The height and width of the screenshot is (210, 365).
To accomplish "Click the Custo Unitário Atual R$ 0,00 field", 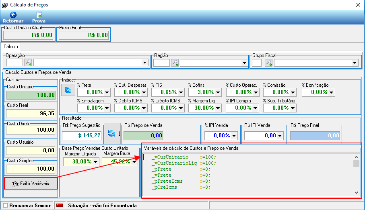I will [x=28, y=35].
